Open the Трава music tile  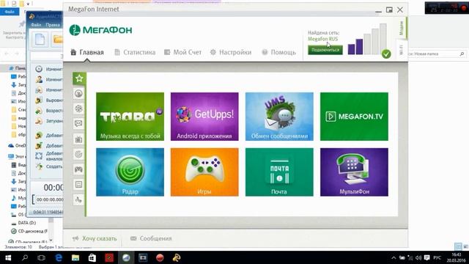point(130,117)
